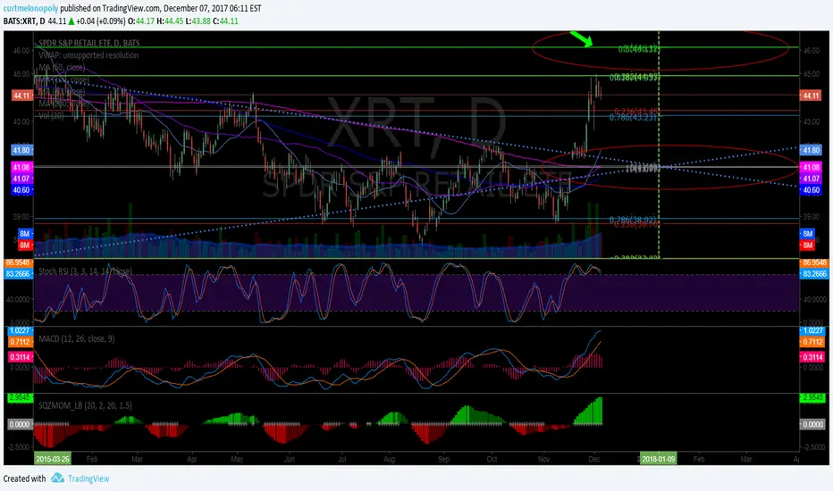Screen dimensions: 833x491
Task: Click the orange 0.7112 MACD signal tag, left side
Action: [x=20, y=342]
